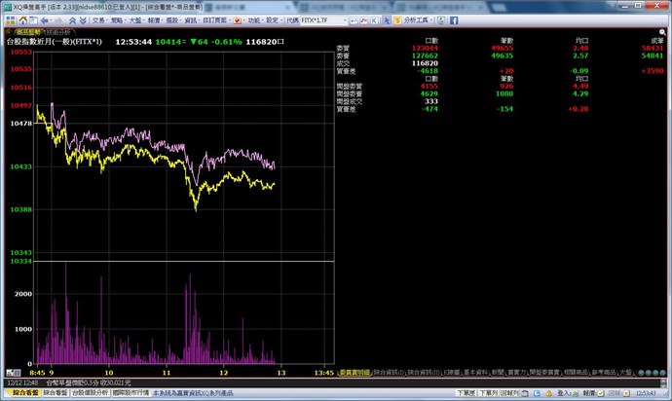Open the Facebook share icon
The height and width of the screenshot is (401, 672).
pyautogui.click(x=454, y=20)
